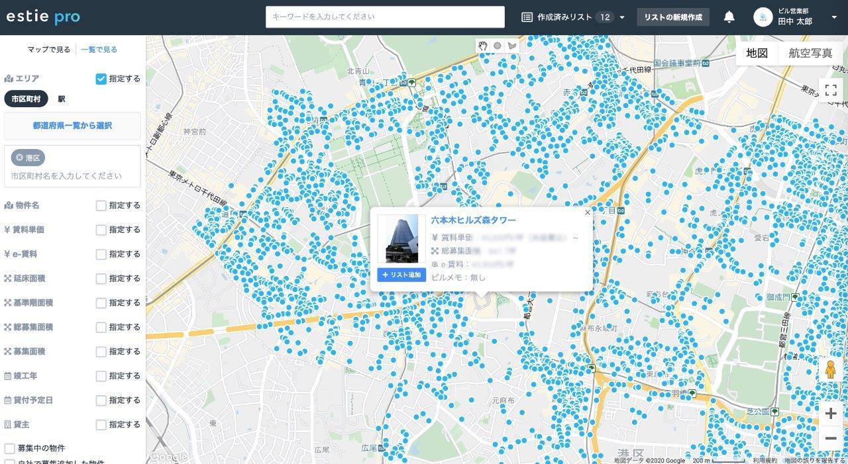Click the list icon next to 作成済みリスト

[x=527, y=17]
